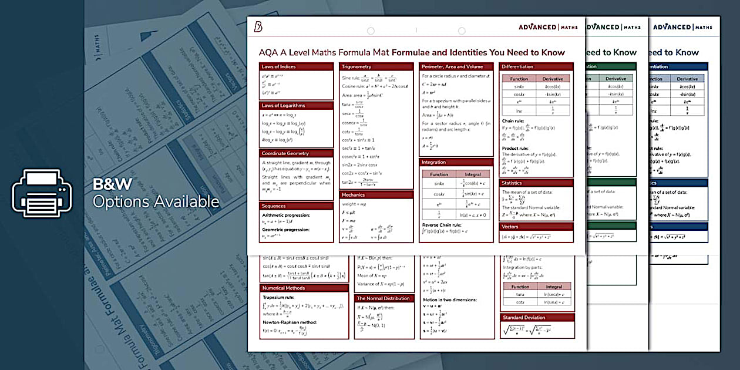Click the square root symbol under Standard Deviation
The width and height of the screenshot is (740, 370).
[x=509, y=329]
